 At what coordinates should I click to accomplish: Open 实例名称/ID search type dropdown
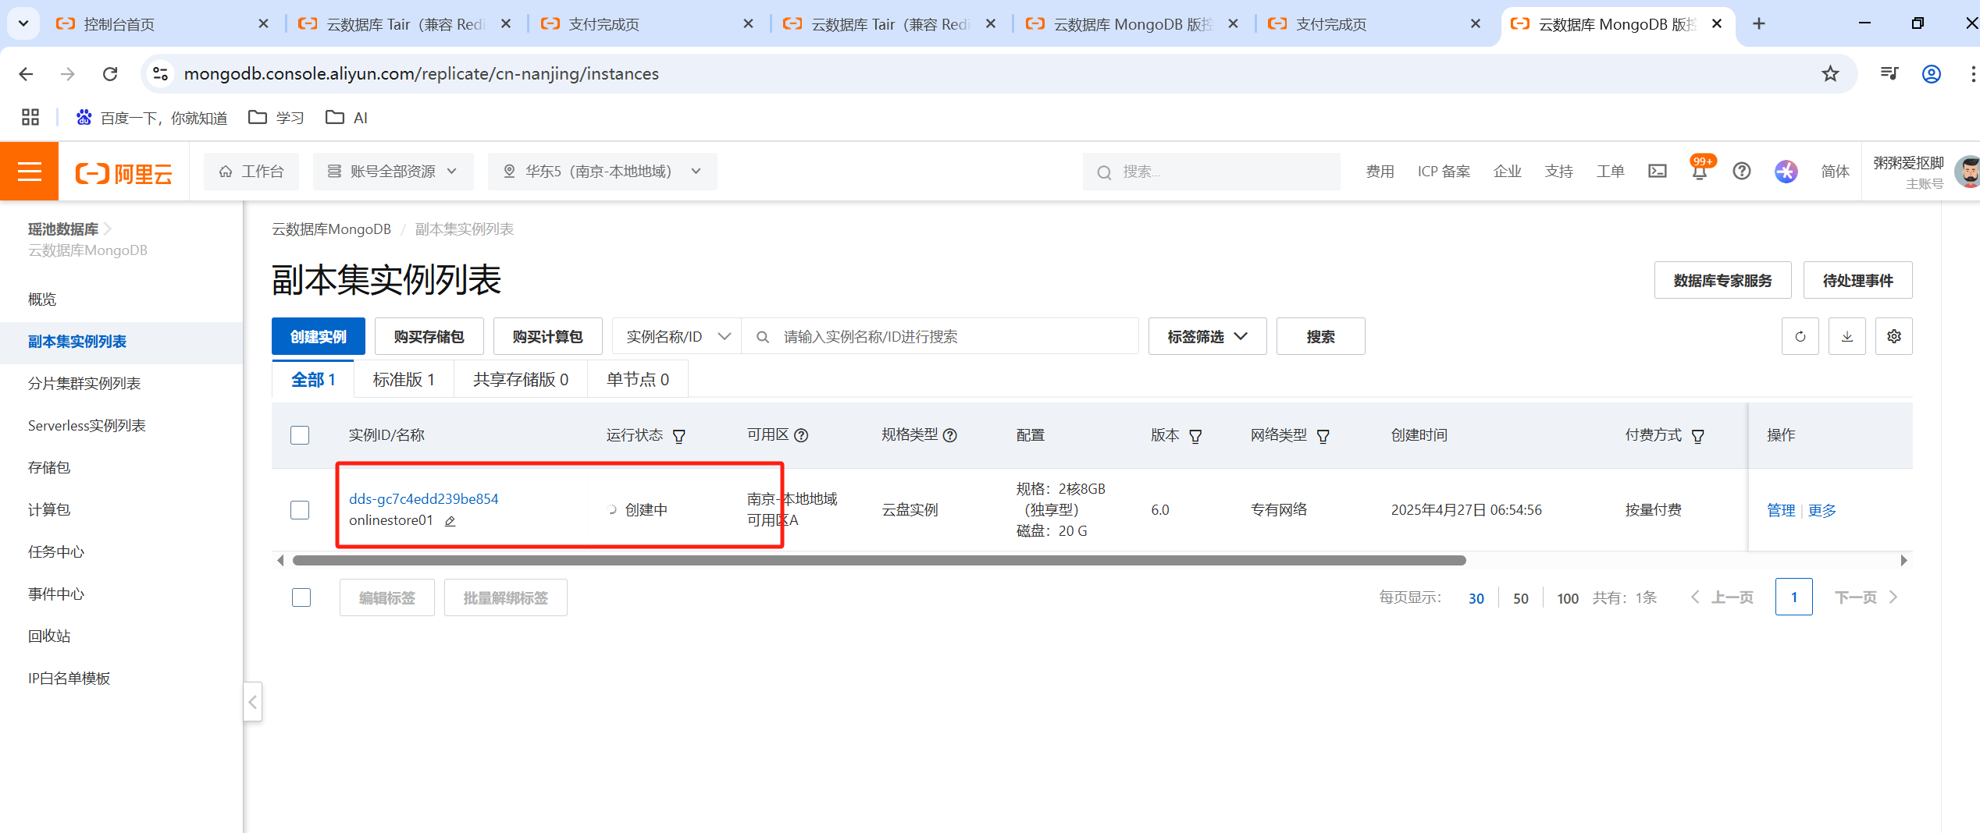tap(677, 336)
